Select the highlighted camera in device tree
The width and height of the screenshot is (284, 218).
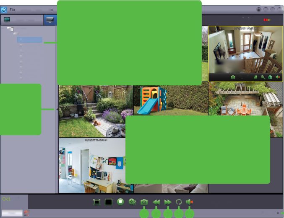(x=30, y=40)
